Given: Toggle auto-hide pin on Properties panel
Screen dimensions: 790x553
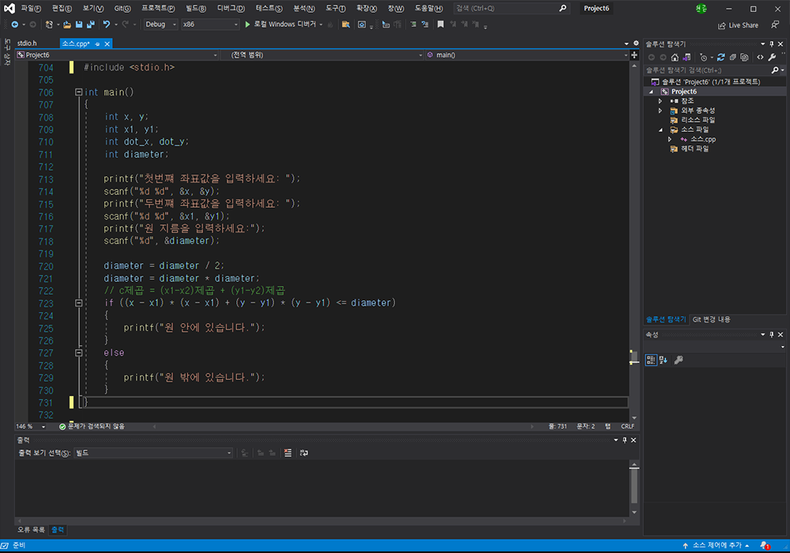Looking at the screenshot, I should (771, 334).
